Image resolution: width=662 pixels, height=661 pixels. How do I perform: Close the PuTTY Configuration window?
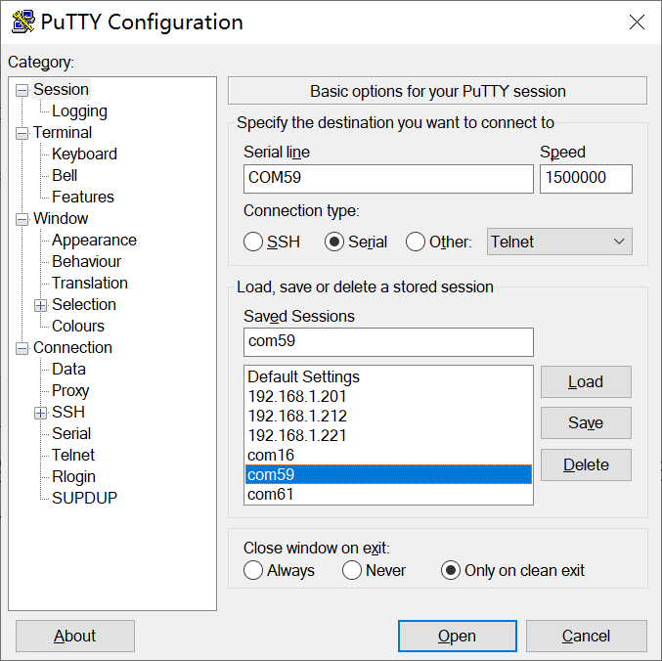click(x=637, y=22)
